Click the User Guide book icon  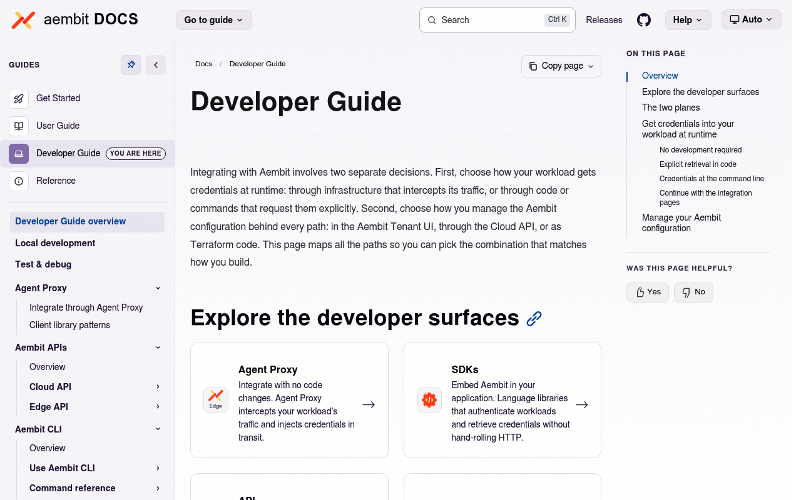(19, 126)
